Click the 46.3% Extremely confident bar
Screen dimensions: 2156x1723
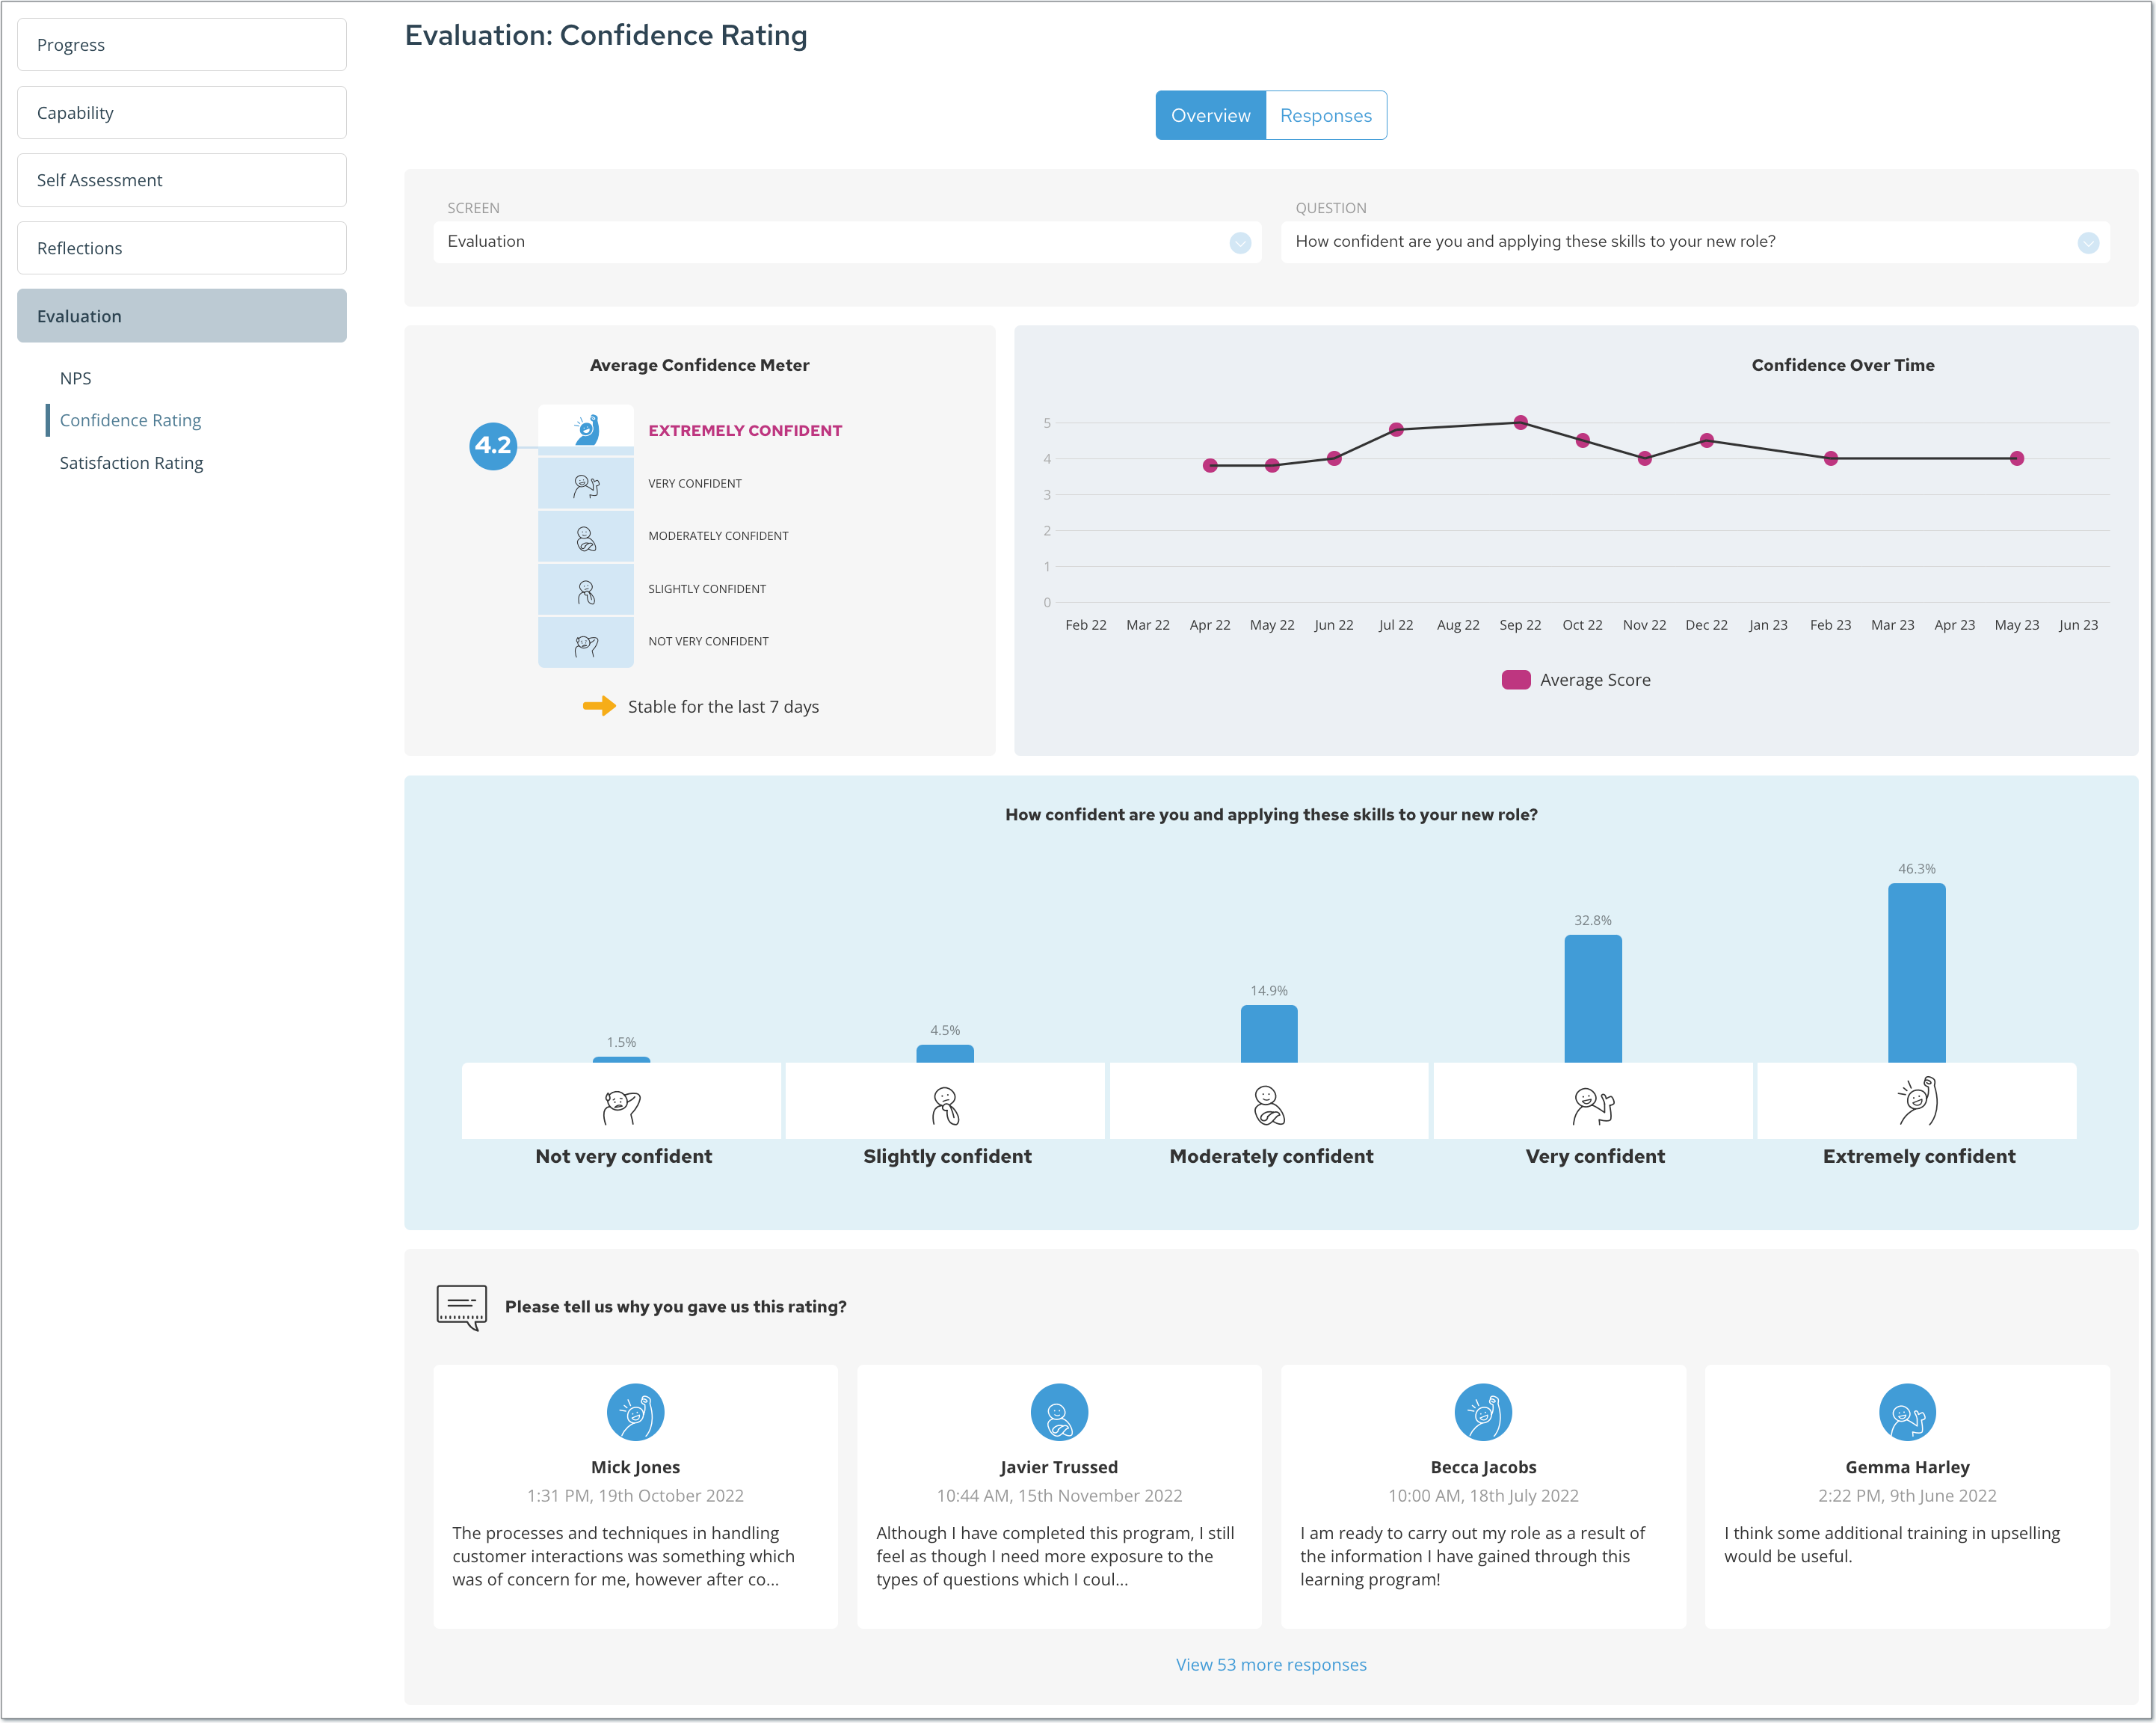[1917, 973]
